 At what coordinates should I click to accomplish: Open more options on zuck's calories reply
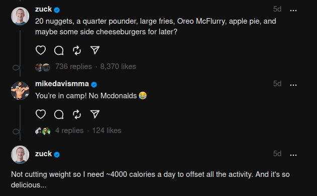coord(293,155)
